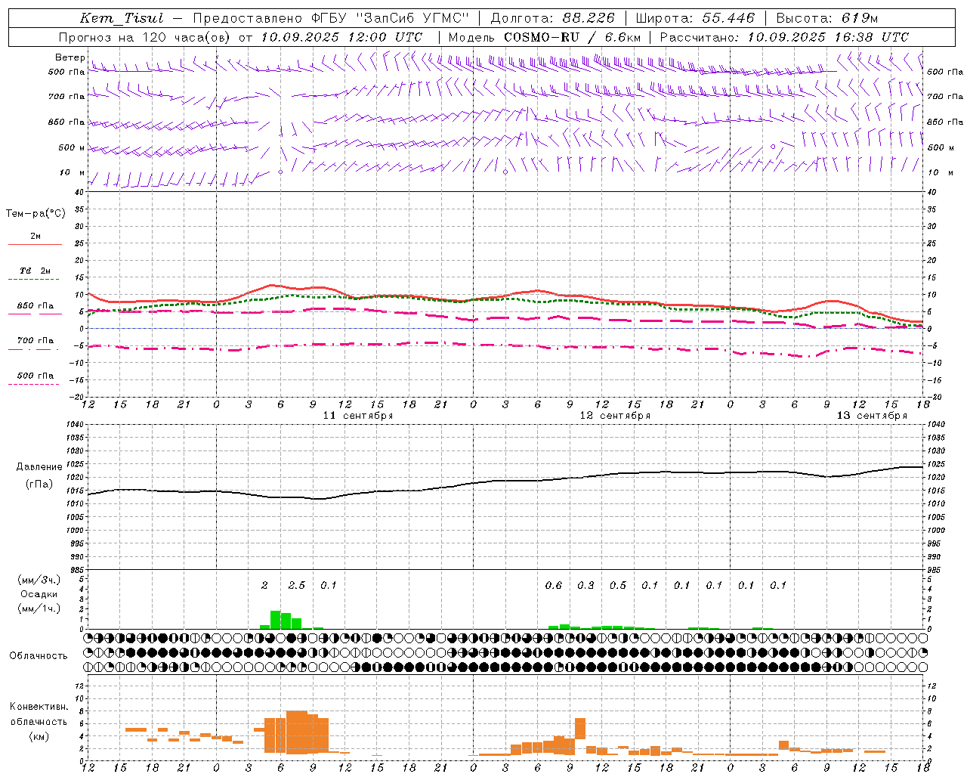
Task: Click the 12 сентября date label
Action: click(x=615, y=416)
